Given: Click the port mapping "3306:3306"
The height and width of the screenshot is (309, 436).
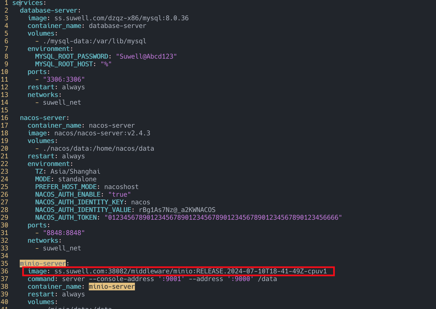Looking at the screenshot, I should pyautogui.click(x=64, y=79).
